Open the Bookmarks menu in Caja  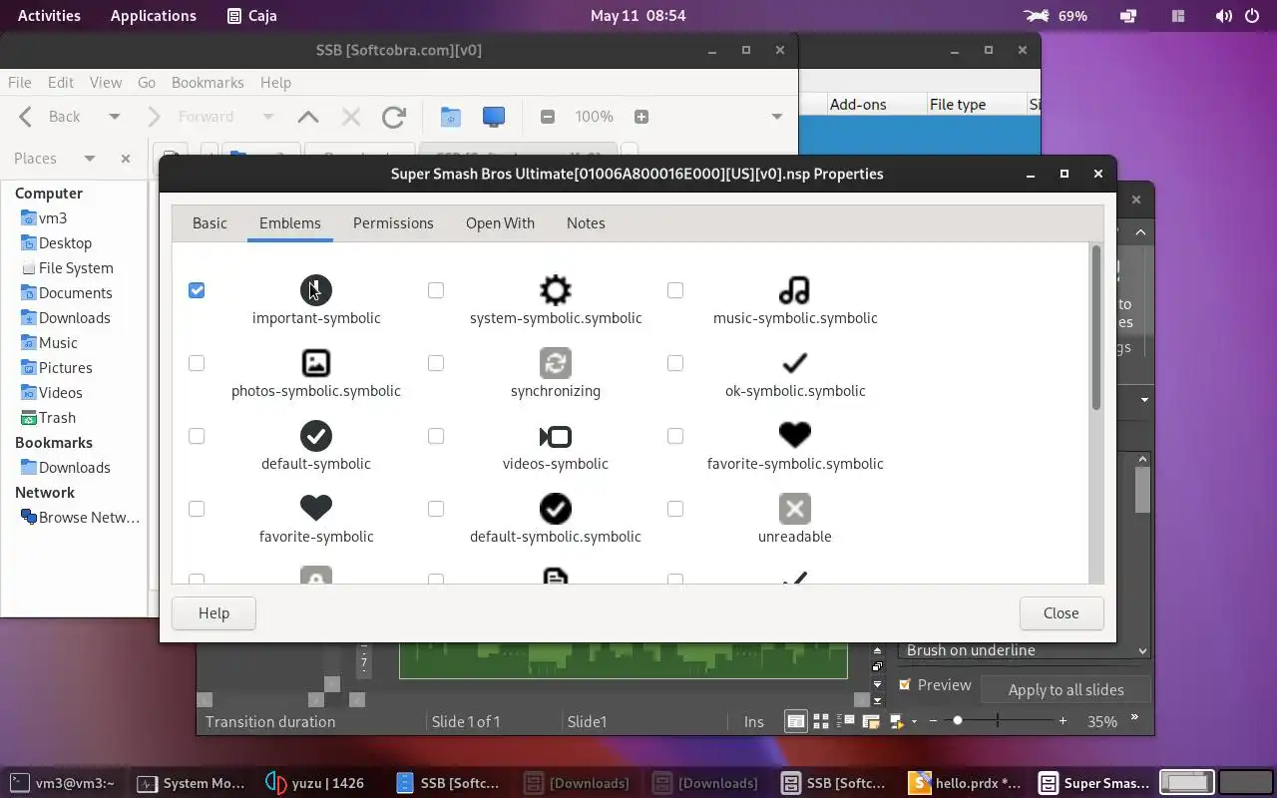click(x=208, y=83)
